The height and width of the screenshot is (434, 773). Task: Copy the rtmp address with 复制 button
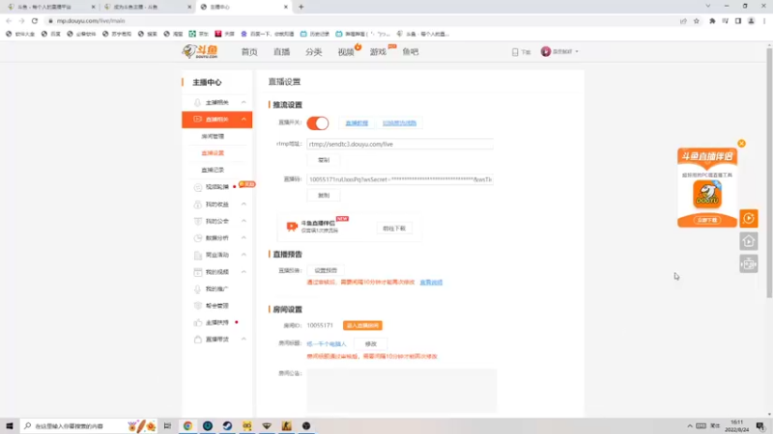[x=324, y=160]
